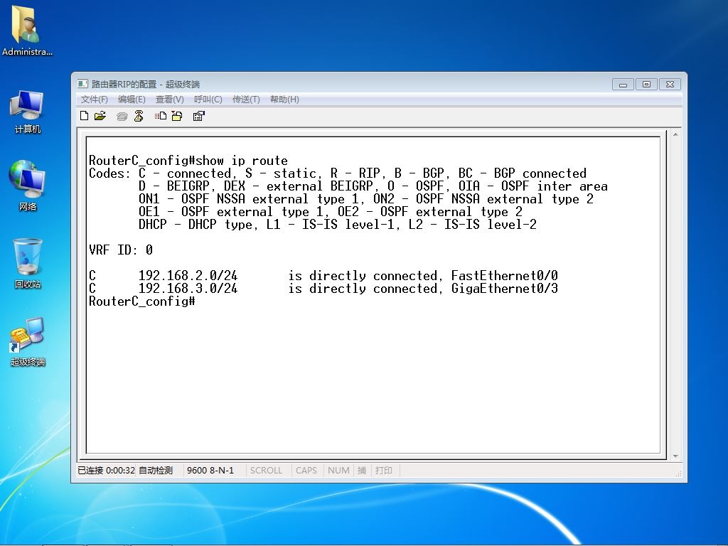Minimize the 超级终端 window
Screen dimensions: 728x546
click(623, 85)
